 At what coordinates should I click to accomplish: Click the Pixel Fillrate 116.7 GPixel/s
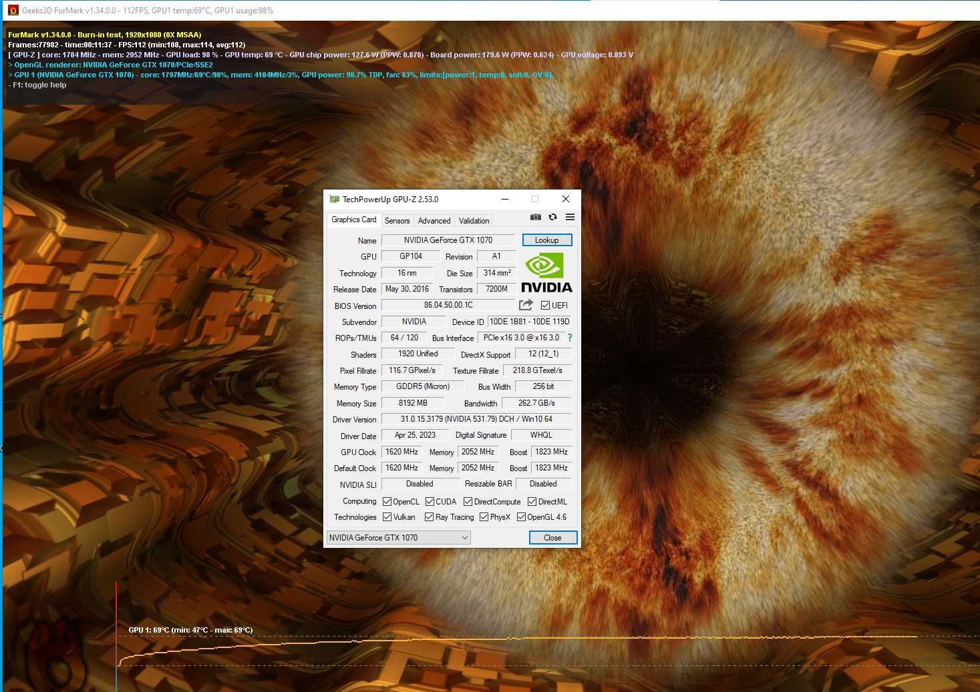(x=412, y=370)
